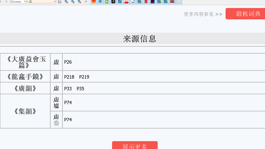The height and width of the screenshot is (149, 265).
Task: Expand the search history dropdown arrow
Action: click(x=55, y=2)
